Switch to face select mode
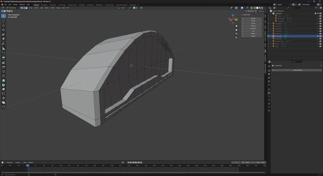Viewport: 323px width, 176px height. pos(26,8)
